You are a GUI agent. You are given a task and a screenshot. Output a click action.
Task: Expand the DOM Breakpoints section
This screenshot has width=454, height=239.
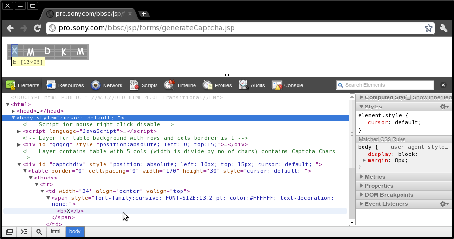[362, 195]
